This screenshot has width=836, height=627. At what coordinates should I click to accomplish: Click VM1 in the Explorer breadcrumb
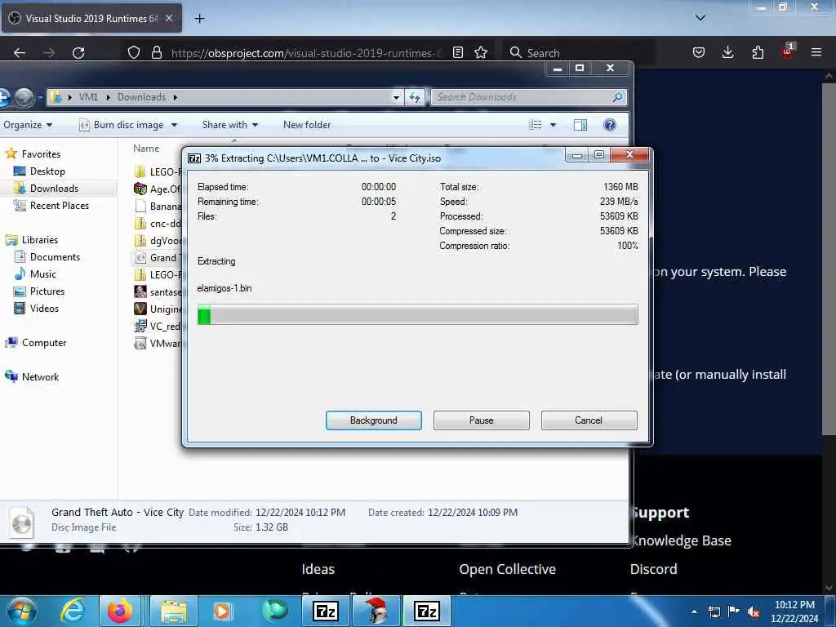88,97
